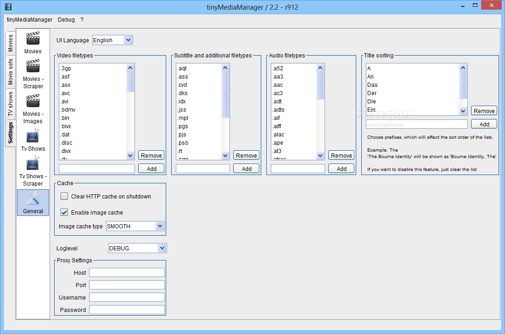505x334 pixels.
Task: Click the video filetypes scrollbar up arrow
Action: [130, 68]
